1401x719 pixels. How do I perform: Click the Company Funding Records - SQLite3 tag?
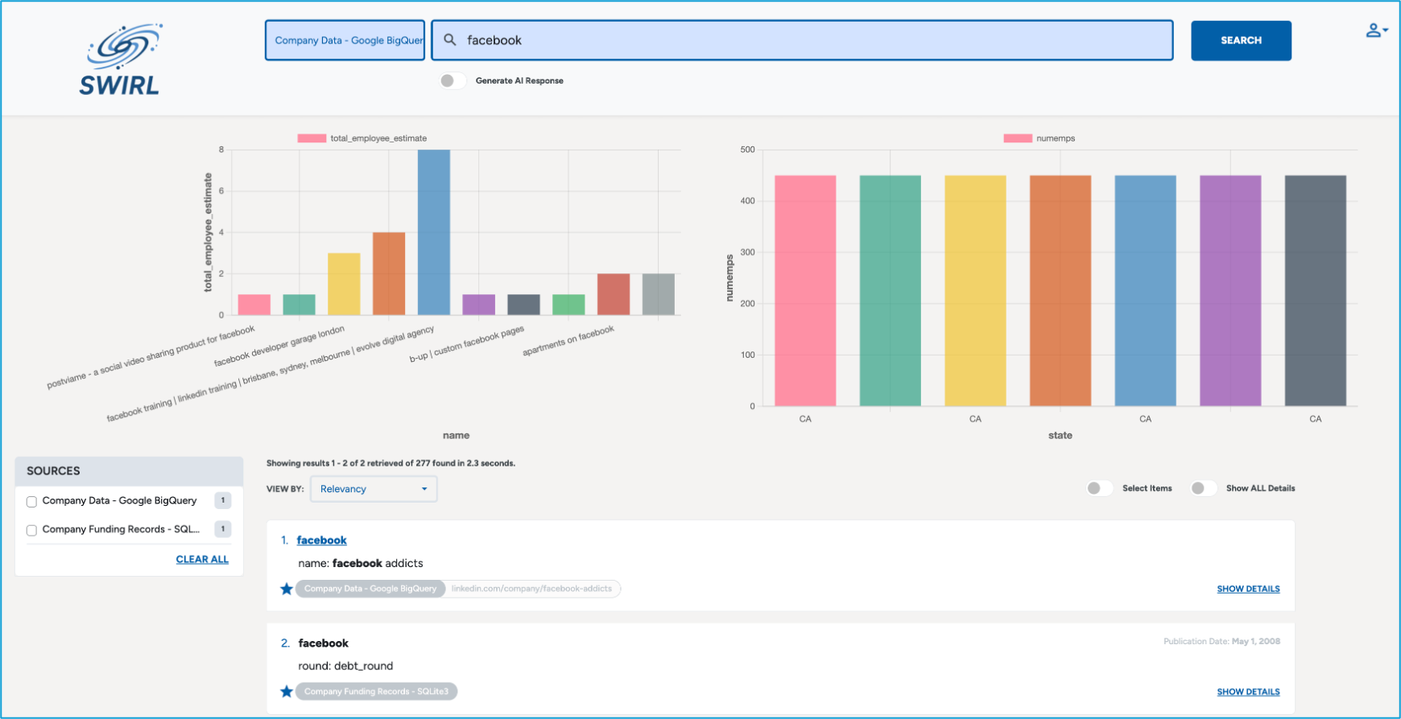coord(376,692)
